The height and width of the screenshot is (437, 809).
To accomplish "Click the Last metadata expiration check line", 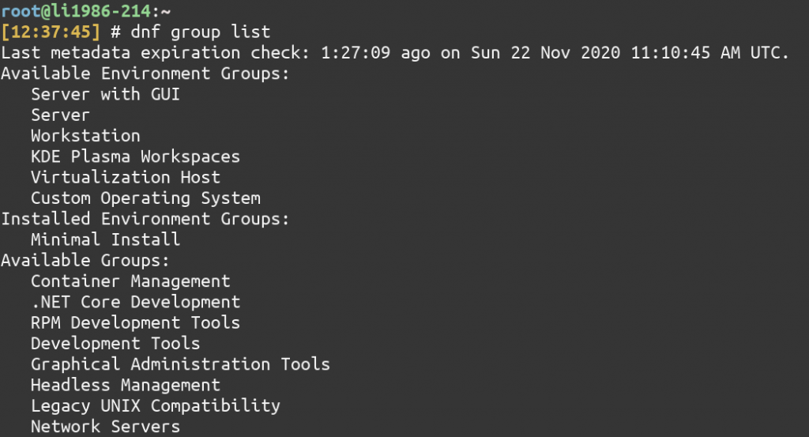I will (x=395, y=53).
